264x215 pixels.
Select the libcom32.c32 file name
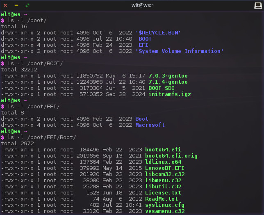tap(165, 174)
